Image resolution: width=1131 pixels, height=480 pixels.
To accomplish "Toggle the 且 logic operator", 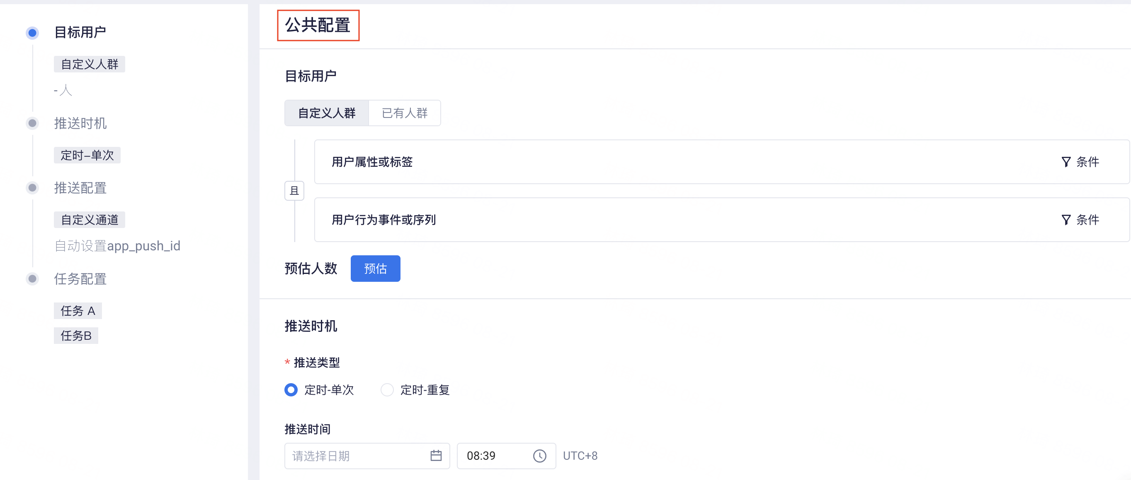I will click(x=294, y=191).
